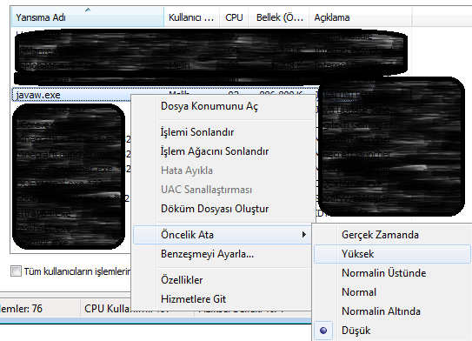472x341 pixels.
Task: Set priority to Normal
Action: tap(392, 292)
